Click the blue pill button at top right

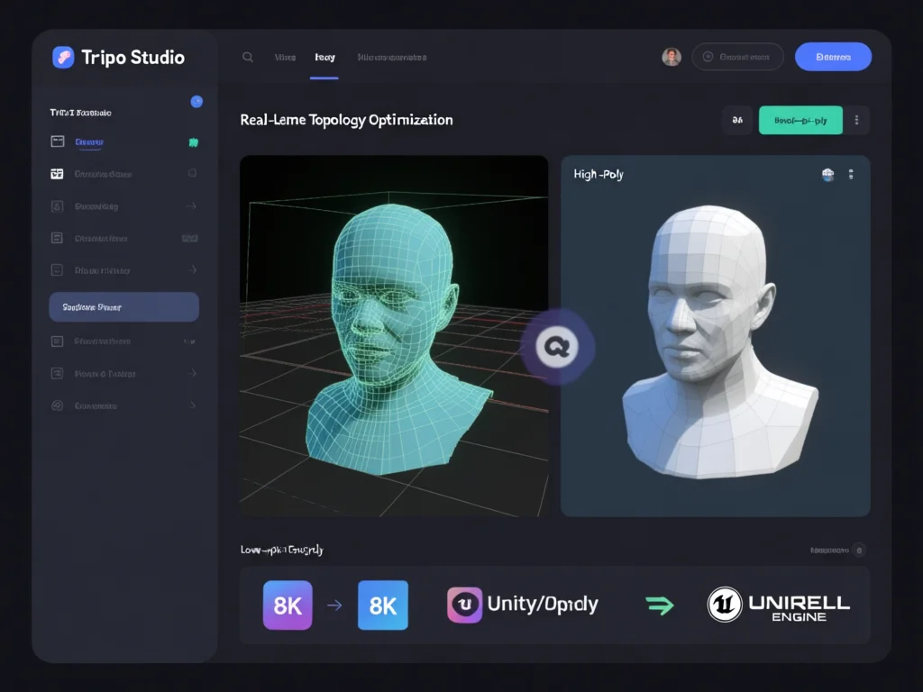[833, 57]
